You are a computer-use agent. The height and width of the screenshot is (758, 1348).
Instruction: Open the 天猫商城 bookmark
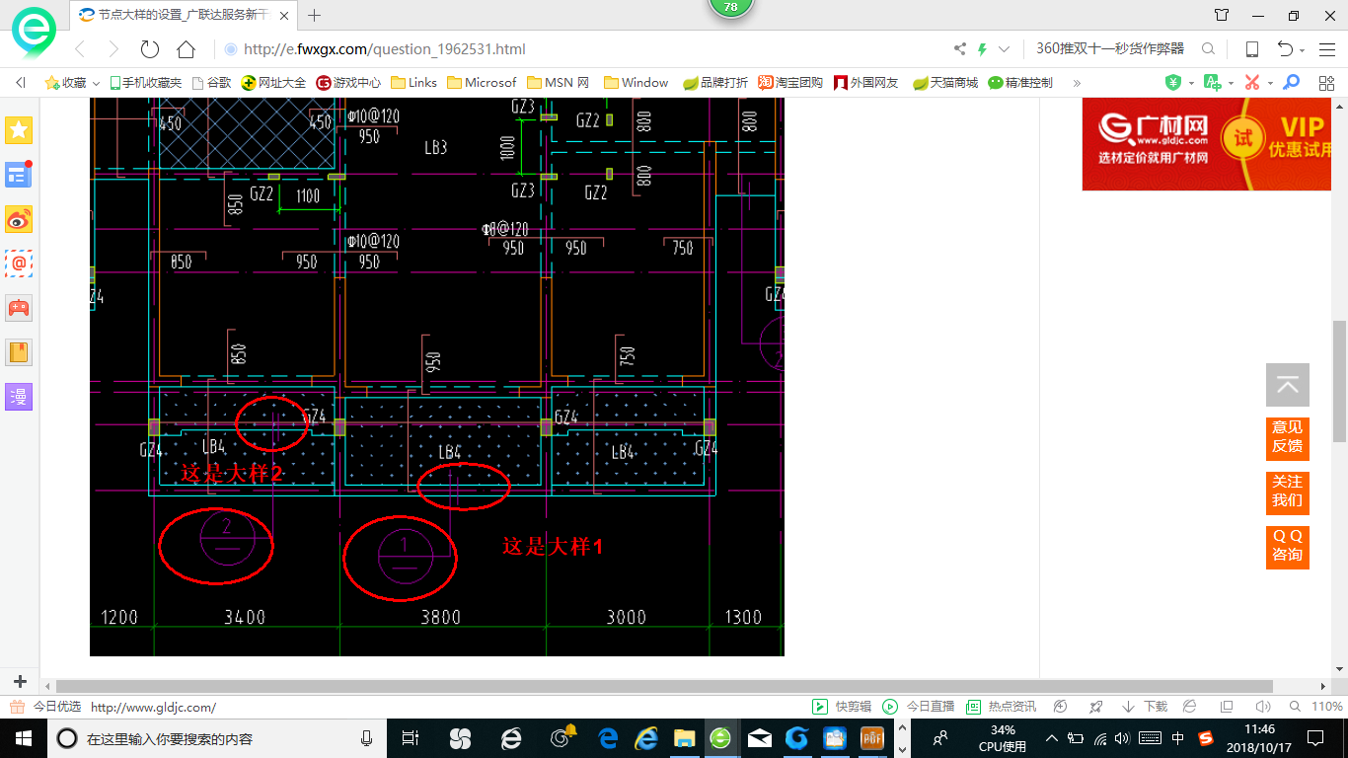945,83
